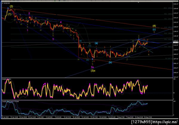Click the RSI indicator label in the middle pane

tap(7, 79)
